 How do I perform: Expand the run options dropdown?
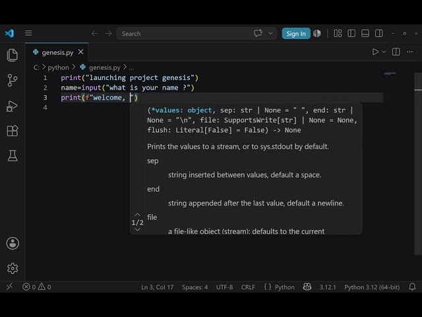384,52
